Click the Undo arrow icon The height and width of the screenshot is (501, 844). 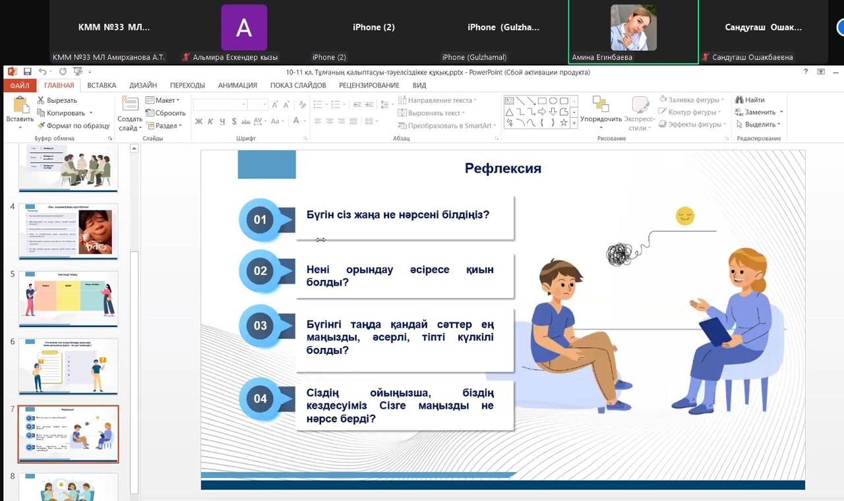coord(43,72)
